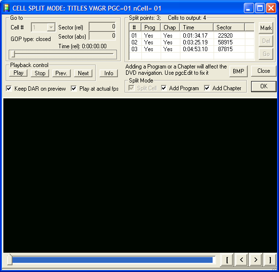Disable Play at actual fps checkbox
Image resolution: width=279 pixels, height=272 pixels.
point(74,88)
